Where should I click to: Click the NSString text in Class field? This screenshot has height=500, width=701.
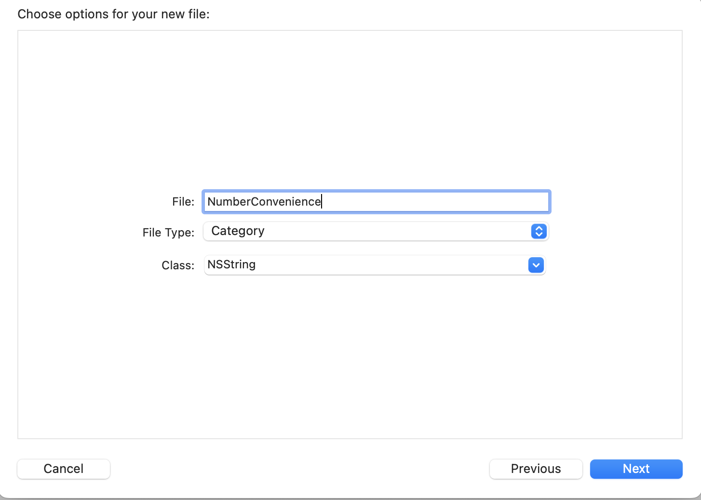tap(231, 264)
